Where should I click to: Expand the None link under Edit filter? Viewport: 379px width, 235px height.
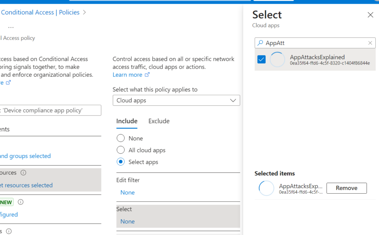coord(127,192)
